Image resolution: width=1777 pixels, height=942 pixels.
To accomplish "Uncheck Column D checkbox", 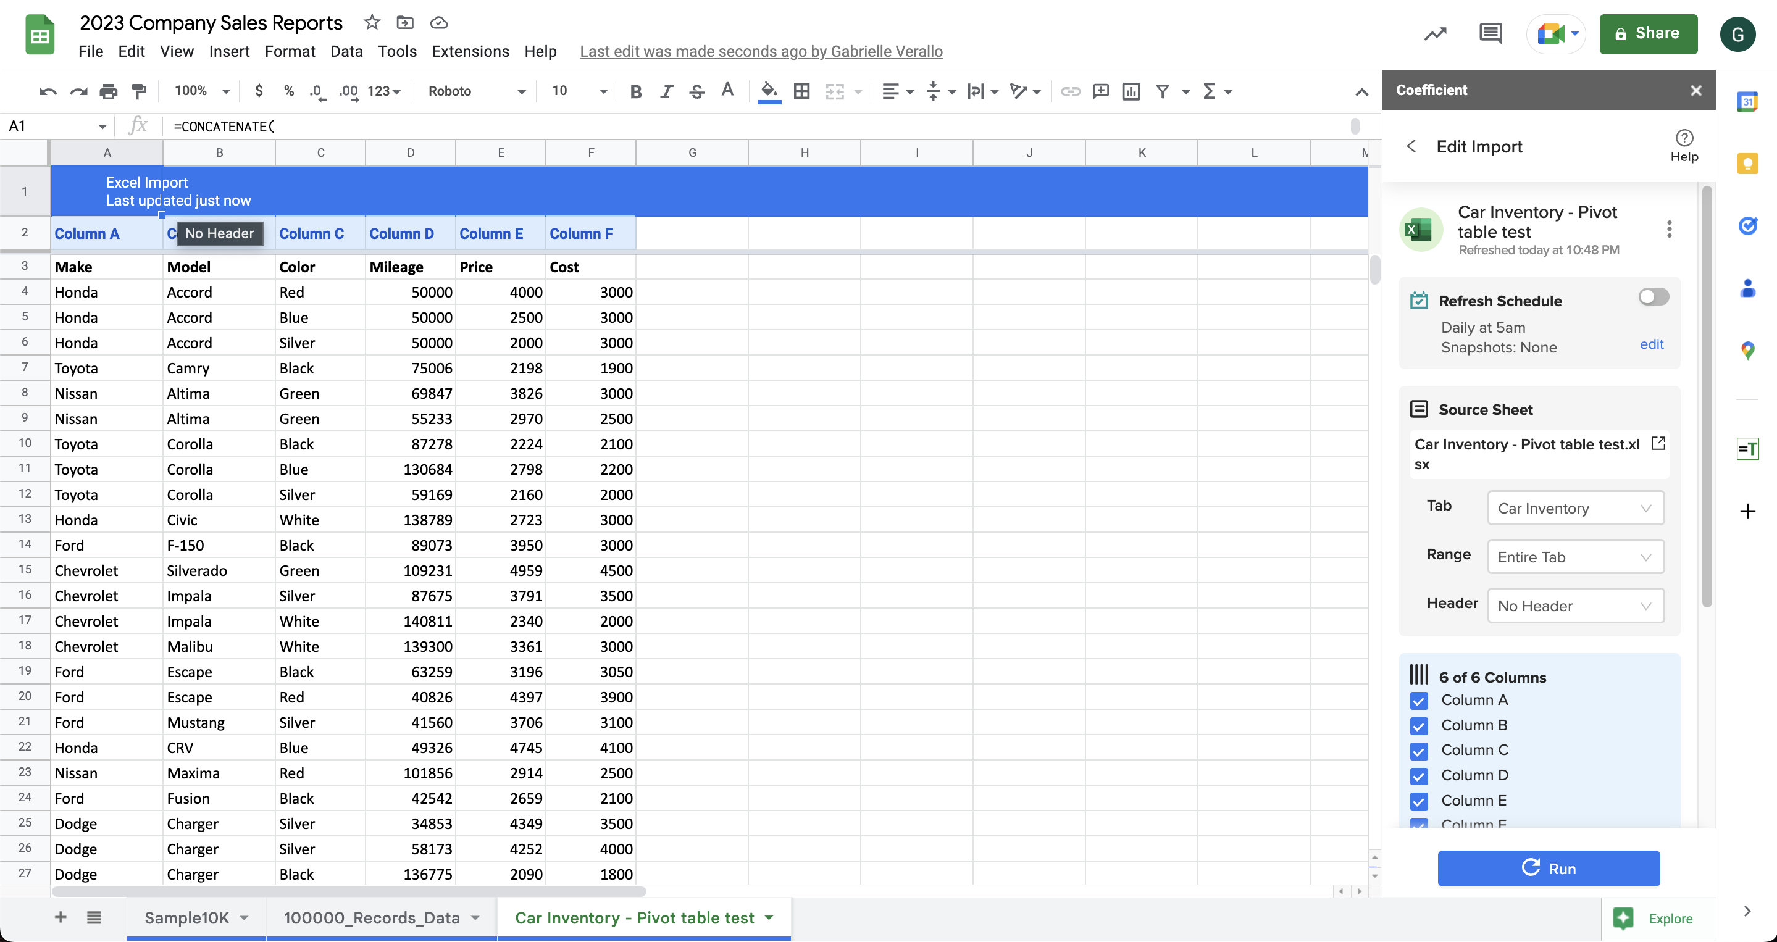I will tap(1419, 777).
